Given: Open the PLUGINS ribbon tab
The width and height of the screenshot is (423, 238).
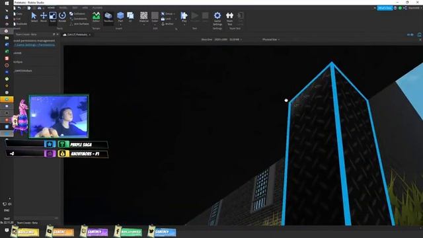Looking at the screenshot, I should [x=97, y=8].
